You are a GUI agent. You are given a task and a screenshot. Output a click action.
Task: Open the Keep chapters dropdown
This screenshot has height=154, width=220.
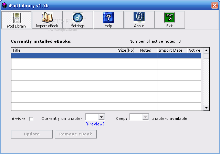[x=145, y=117]
